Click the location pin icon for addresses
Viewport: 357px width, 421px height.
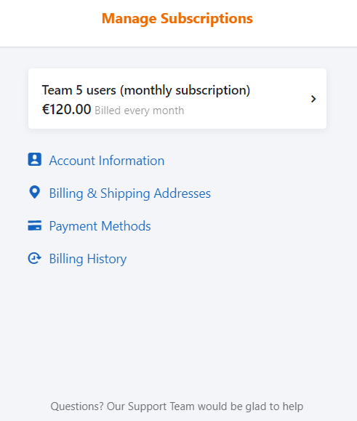(35, 192)
